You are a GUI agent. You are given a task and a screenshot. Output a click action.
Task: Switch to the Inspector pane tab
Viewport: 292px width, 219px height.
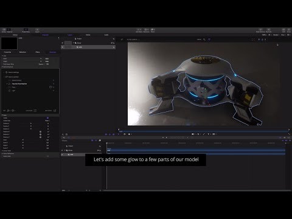click(45, 35)
